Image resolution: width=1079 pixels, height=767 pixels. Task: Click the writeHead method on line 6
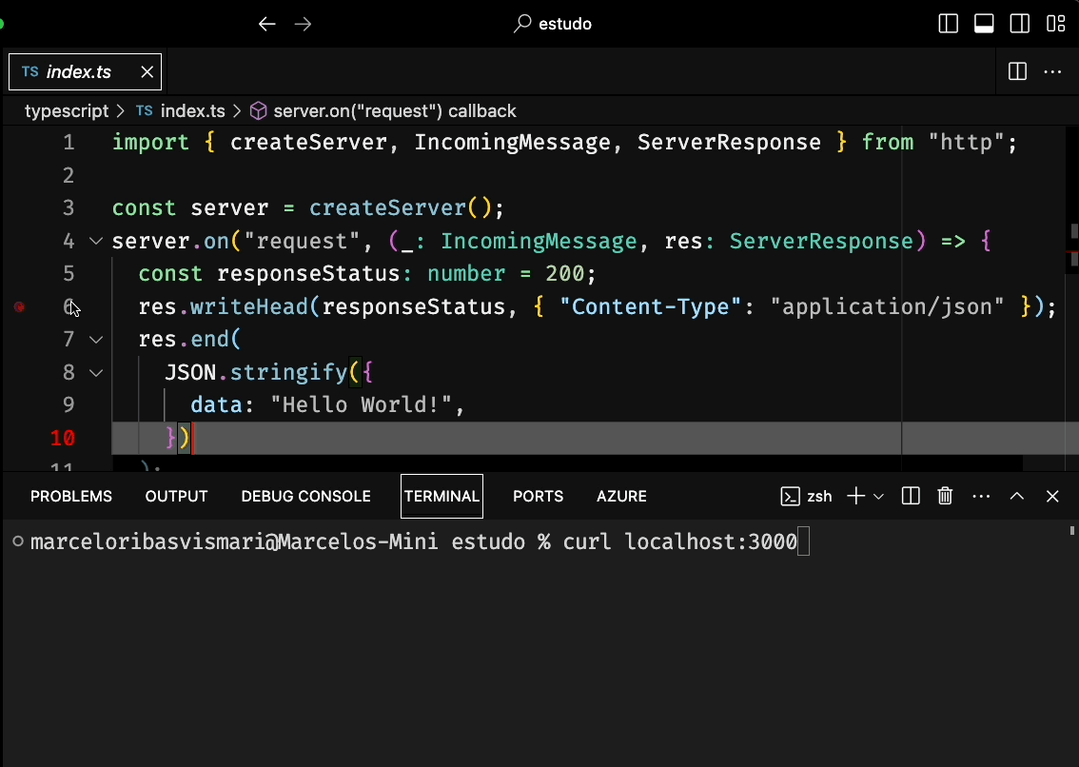[x=249, y=306]
